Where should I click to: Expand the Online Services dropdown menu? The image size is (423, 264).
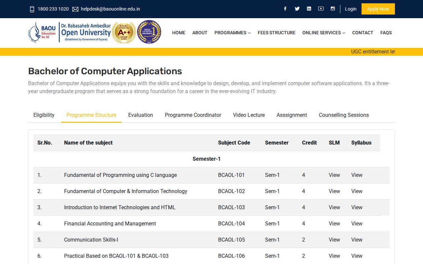pos(324,33)
